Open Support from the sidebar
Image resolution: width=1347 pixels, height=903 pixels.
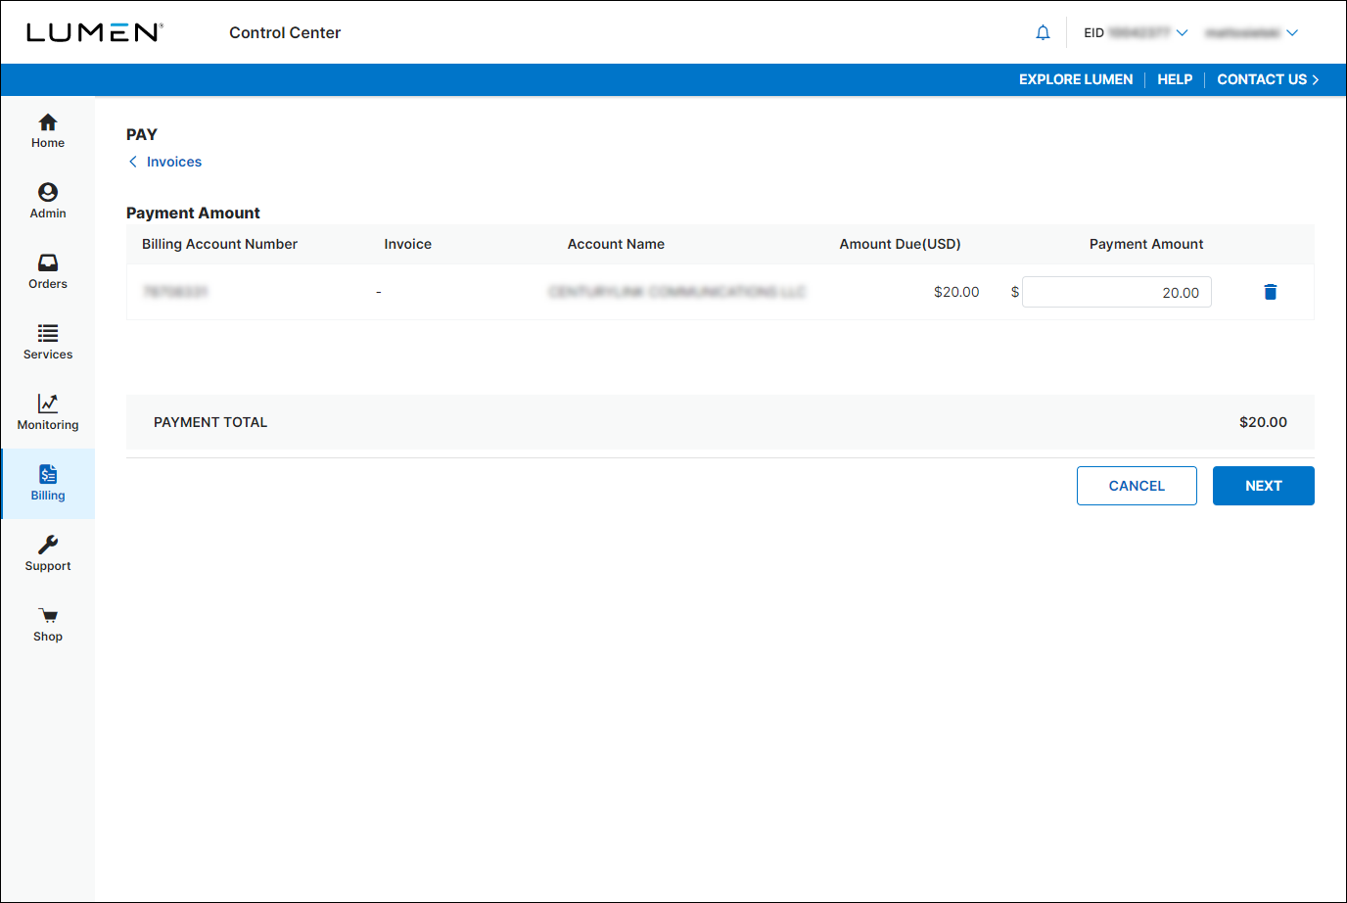click(x=47, y=554)
